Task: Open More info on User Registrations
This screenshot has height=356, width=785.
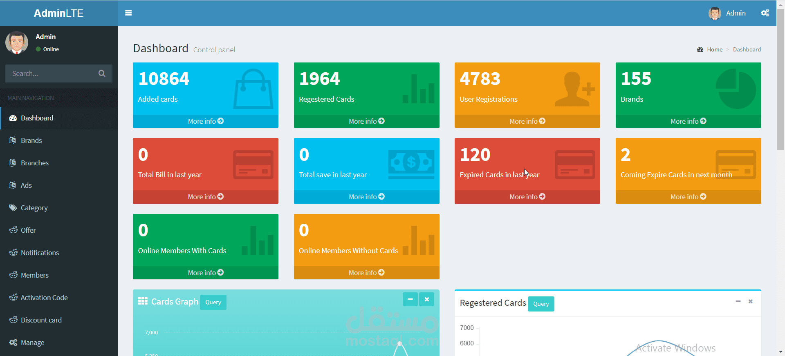Action: [x=527, y=121]
